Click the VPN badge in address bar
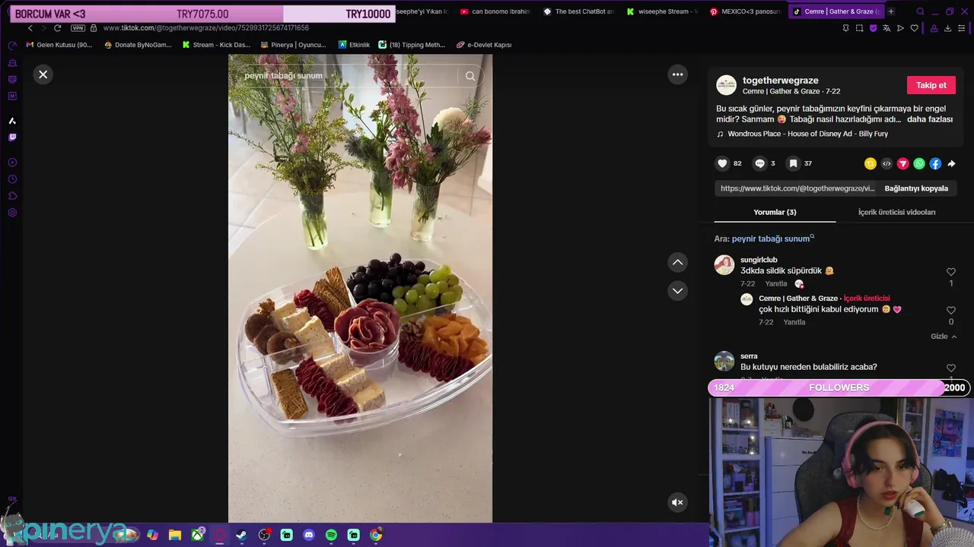Screen dimensions: 974x547 tap(78, 28)
